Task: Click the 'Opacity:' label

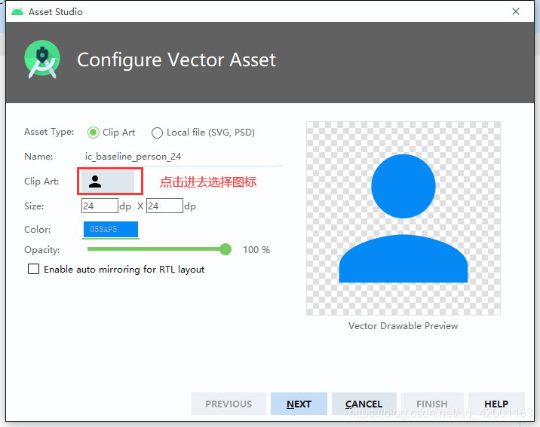Action: click(x=41, y=250)
